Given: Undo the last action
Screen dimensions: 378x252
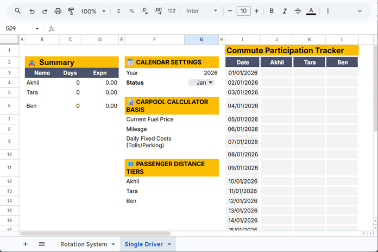Looking at the screenshot, I should (x=32, y=11).
